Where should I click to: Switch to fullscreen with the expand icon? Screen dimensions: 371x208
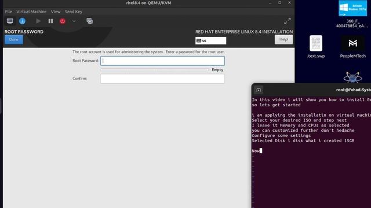(288, 21)
